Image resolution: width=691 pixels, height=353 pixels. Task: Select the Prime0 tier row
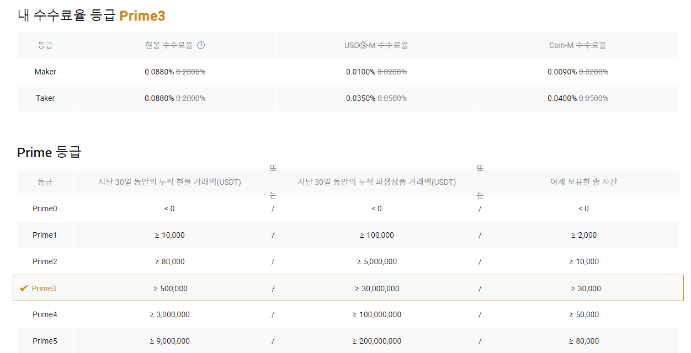pos(221,208)
